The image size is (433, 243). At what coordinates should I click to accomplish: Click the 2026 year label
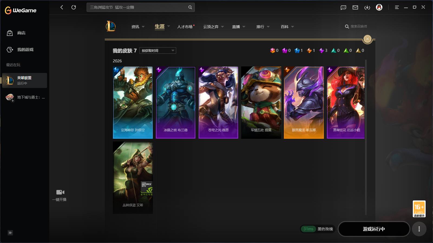(117, 61)
